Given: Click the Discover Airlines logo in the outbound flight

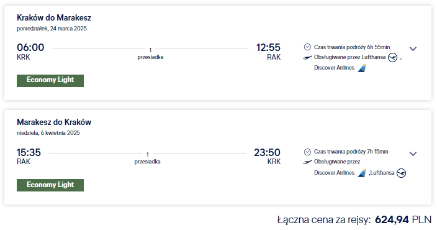Looking at the screenshot, I should tap(362, 68).
